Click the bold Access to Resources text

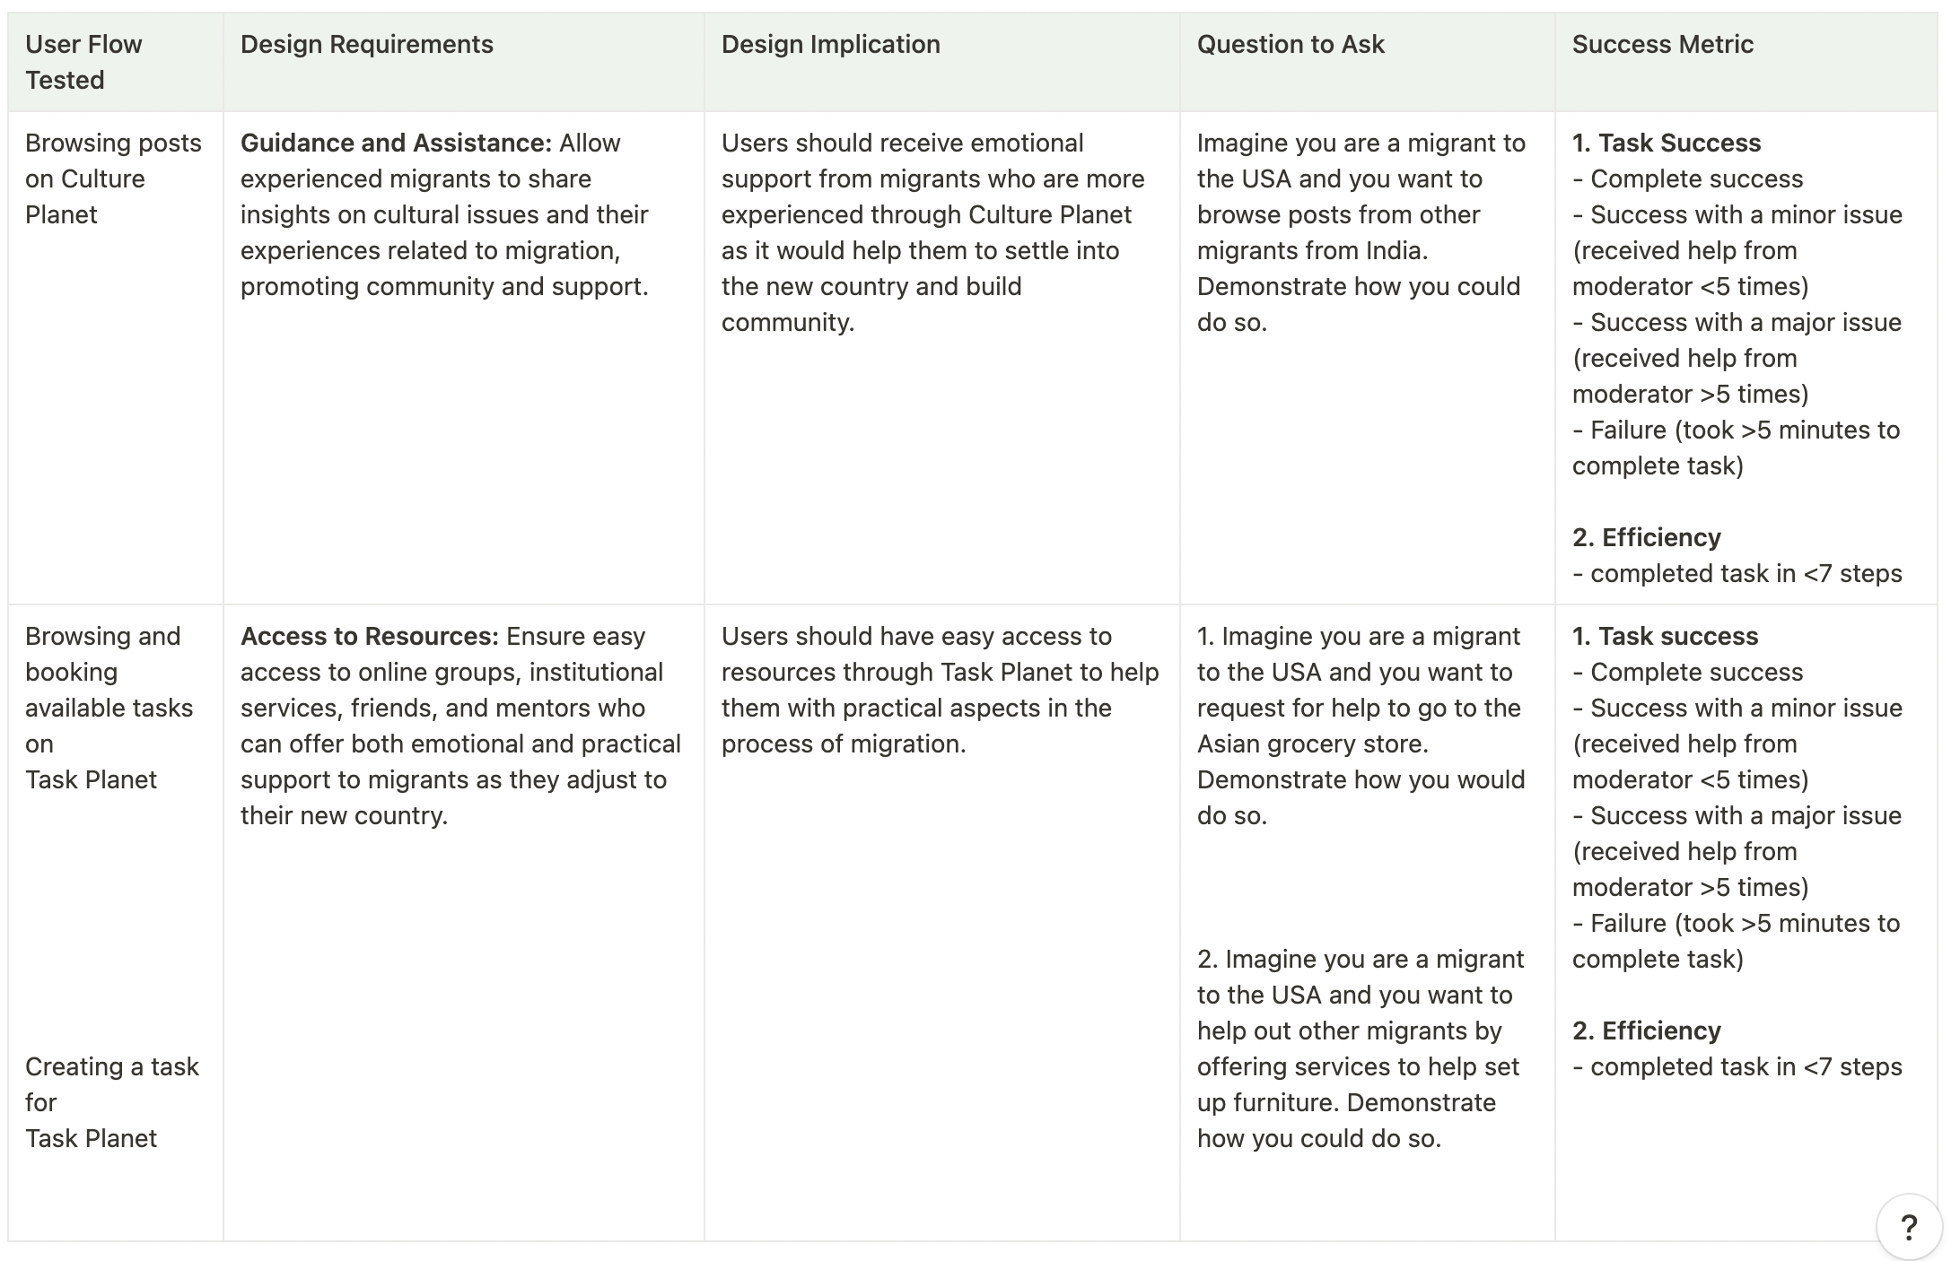point(369,636)
